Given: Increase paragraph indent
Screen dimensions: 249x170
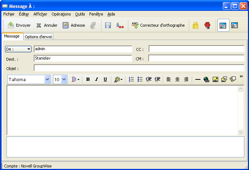Looking at the screenshot, I should pyautogui.click(x=157, y=79).
